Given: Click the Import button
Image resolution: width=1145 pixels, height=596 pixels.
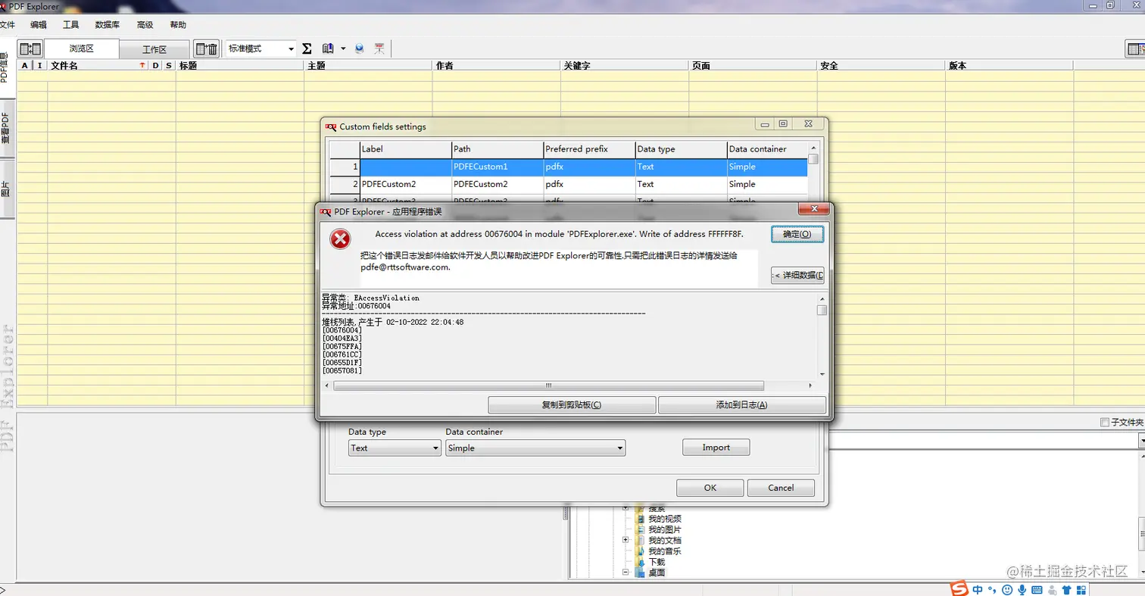Looking at the screenshot, I should tap(716, 448).
